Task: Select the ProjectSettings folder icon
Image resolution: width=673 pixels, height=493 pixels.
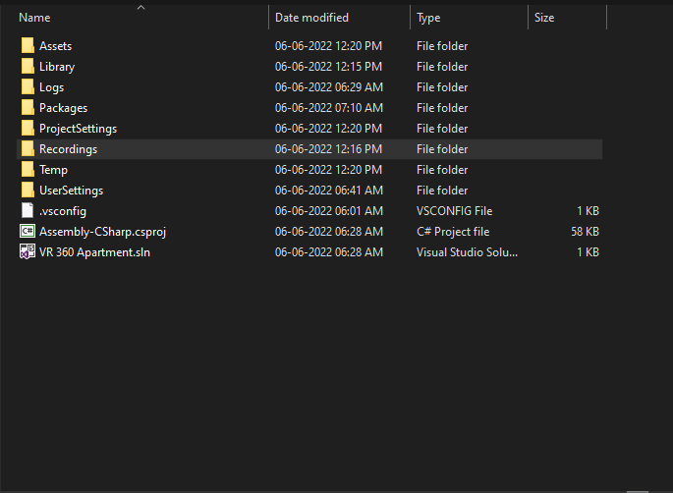Action: point(28,128)
